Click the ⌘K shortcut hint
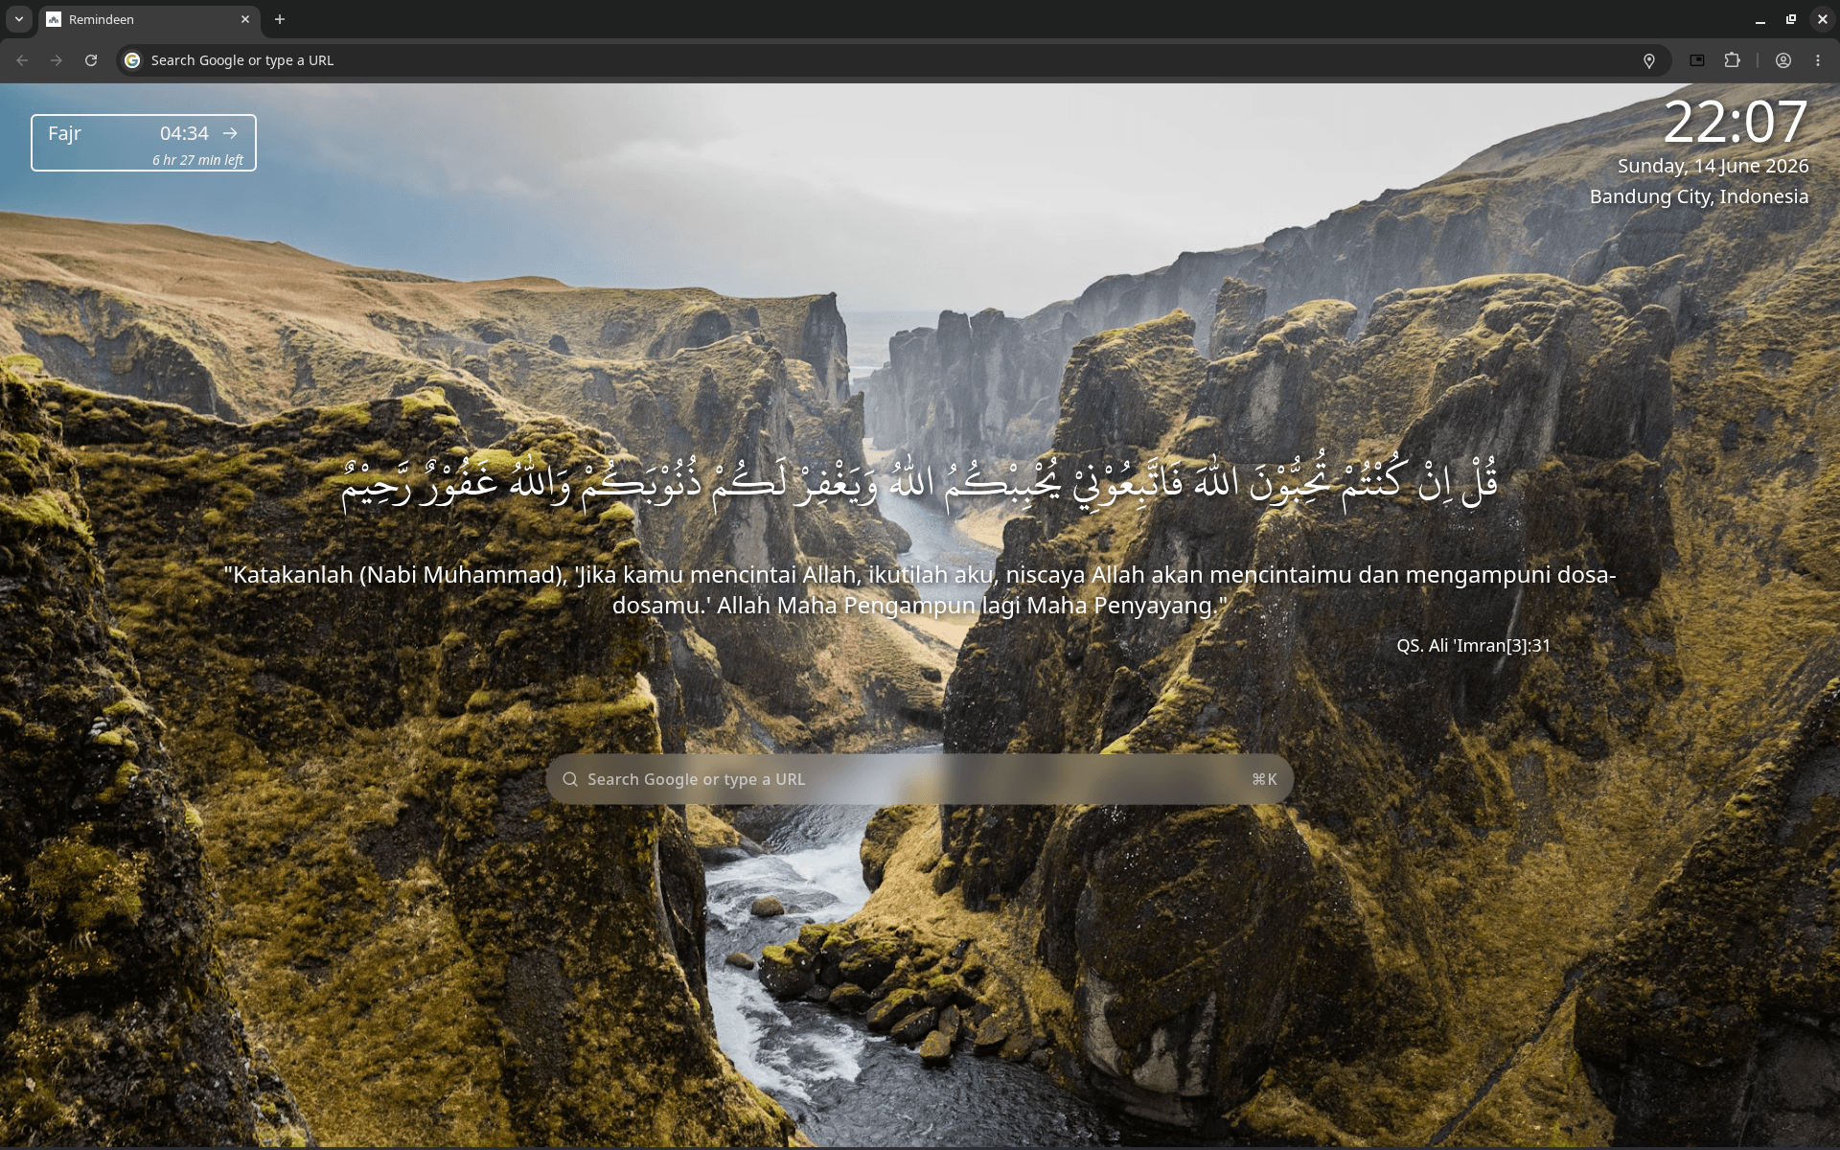The image size is (1840, 1150). point(1264,779)
